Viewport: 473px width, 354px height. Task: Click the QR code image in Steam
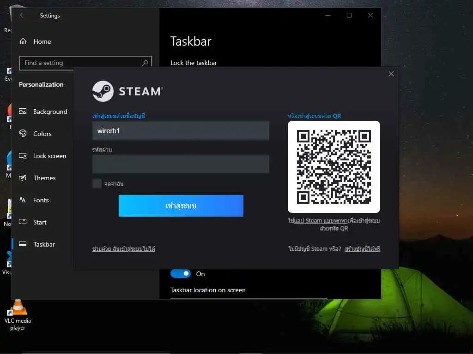point(334,167)
